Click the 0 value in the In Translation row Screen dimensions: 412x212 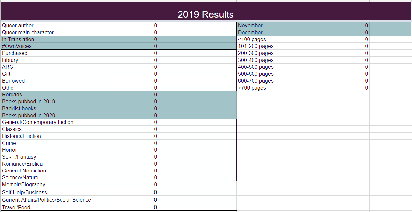pyautogui.click(x=133, y=39)
